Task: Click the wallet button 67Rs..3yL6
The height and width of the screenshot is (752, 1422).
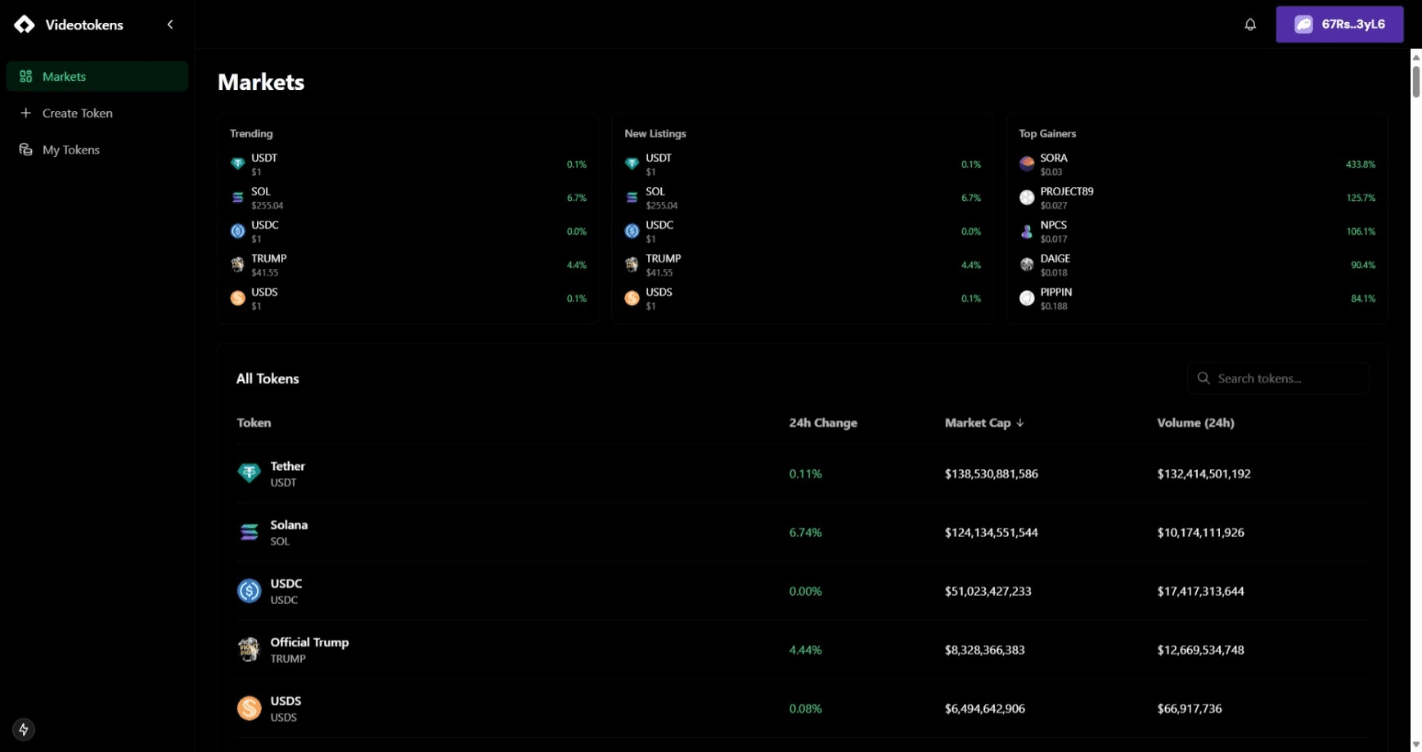Action: click(1339, 25)
